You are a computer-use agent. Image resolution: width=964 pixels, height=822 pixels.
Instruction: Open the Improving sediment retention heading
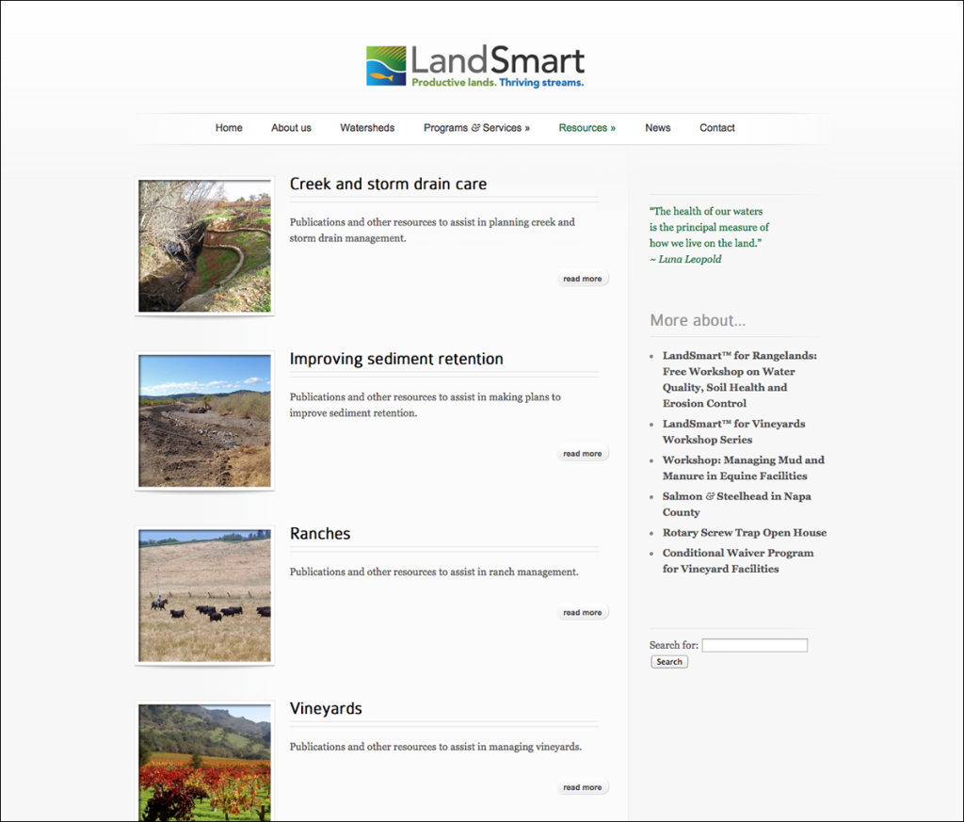point(396,359)
